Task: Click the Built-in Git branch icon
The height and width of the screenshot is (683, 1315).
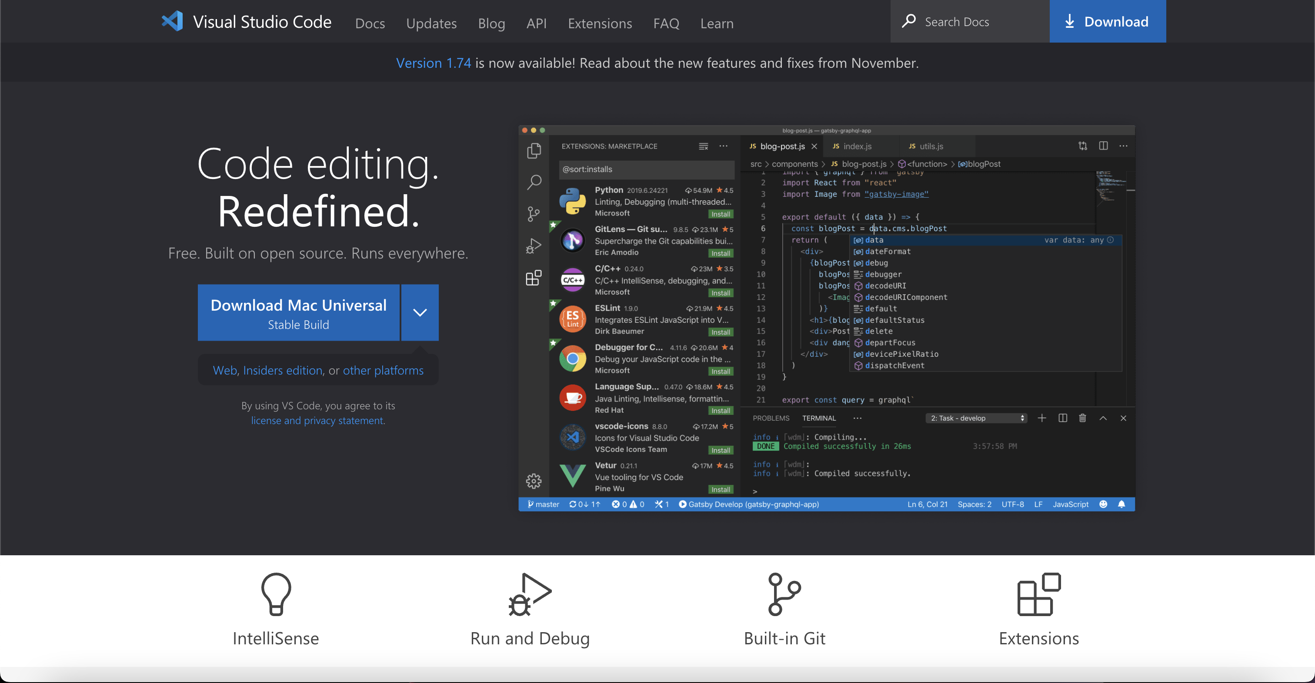Action: pos(784,594)
